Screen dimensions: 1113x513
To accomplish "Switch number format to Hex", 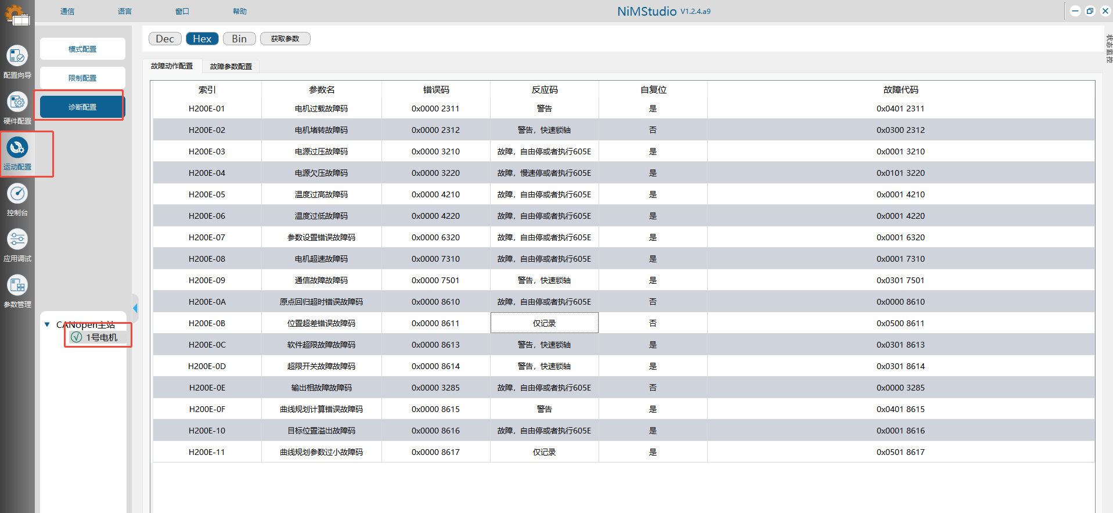I will point(202,38).
